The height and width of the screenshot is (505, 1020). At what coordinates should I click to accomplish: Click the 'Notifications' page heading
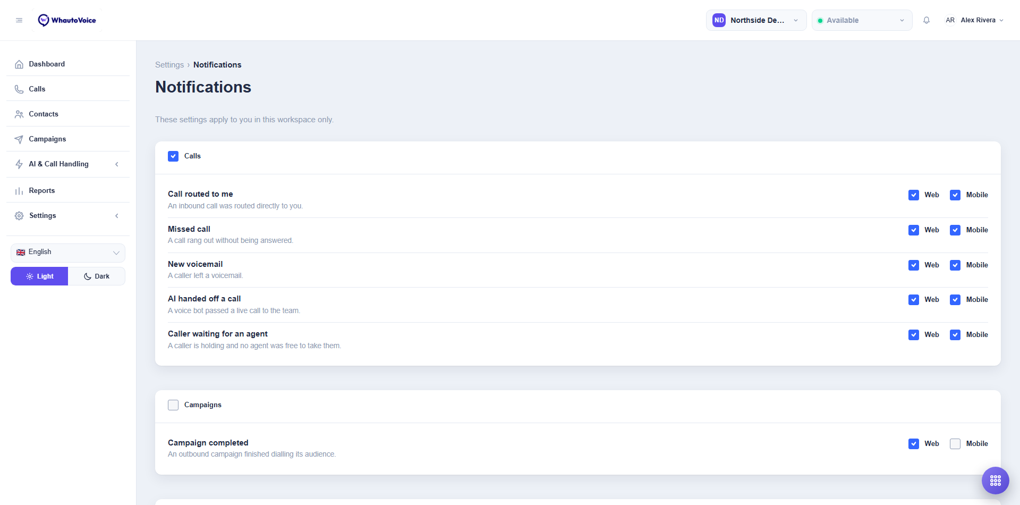203,87
